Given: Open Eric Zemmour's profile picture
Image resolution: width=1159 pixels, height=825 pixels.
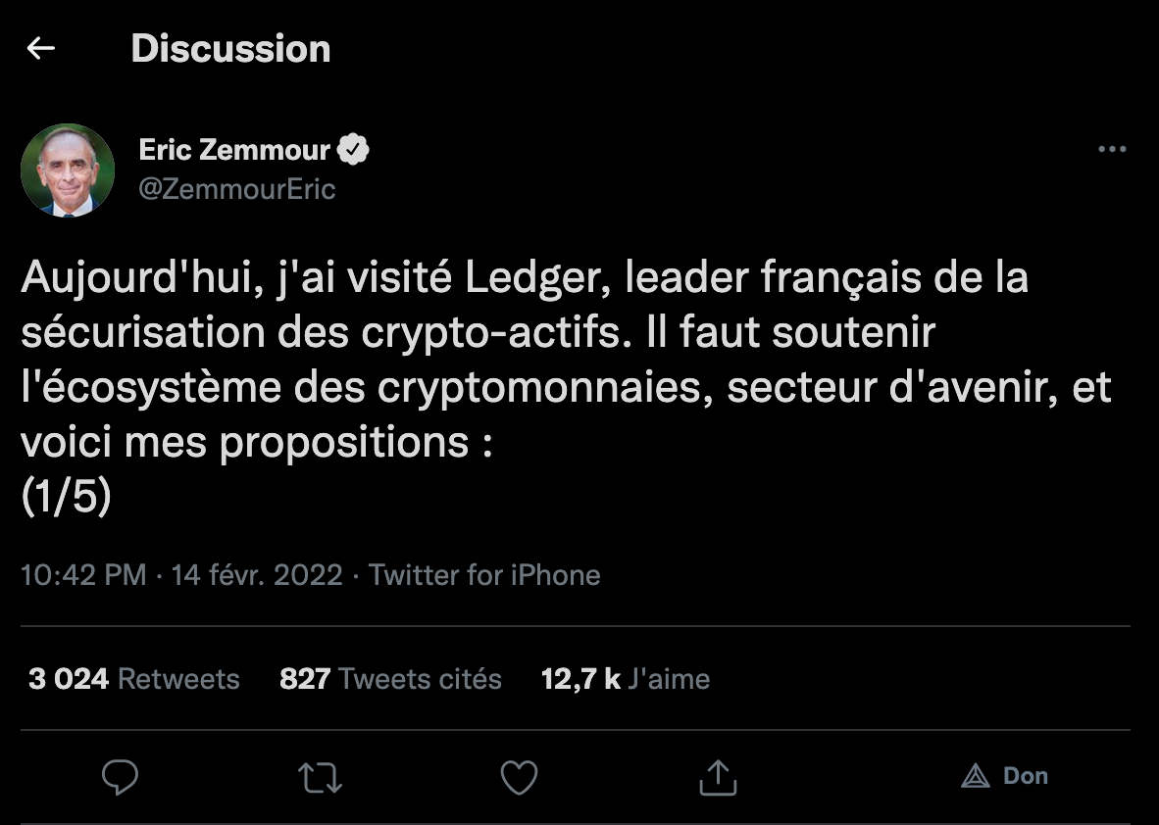Looking at the screenshot, I should pyautogui.click(x=68, y=170).
